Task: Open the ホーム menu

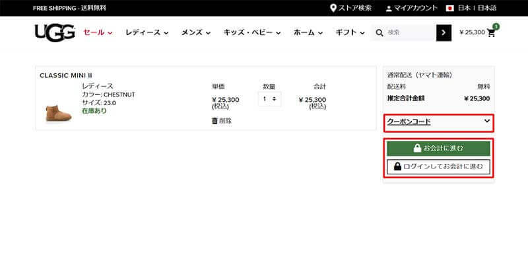Action: (x=308, y=32)
